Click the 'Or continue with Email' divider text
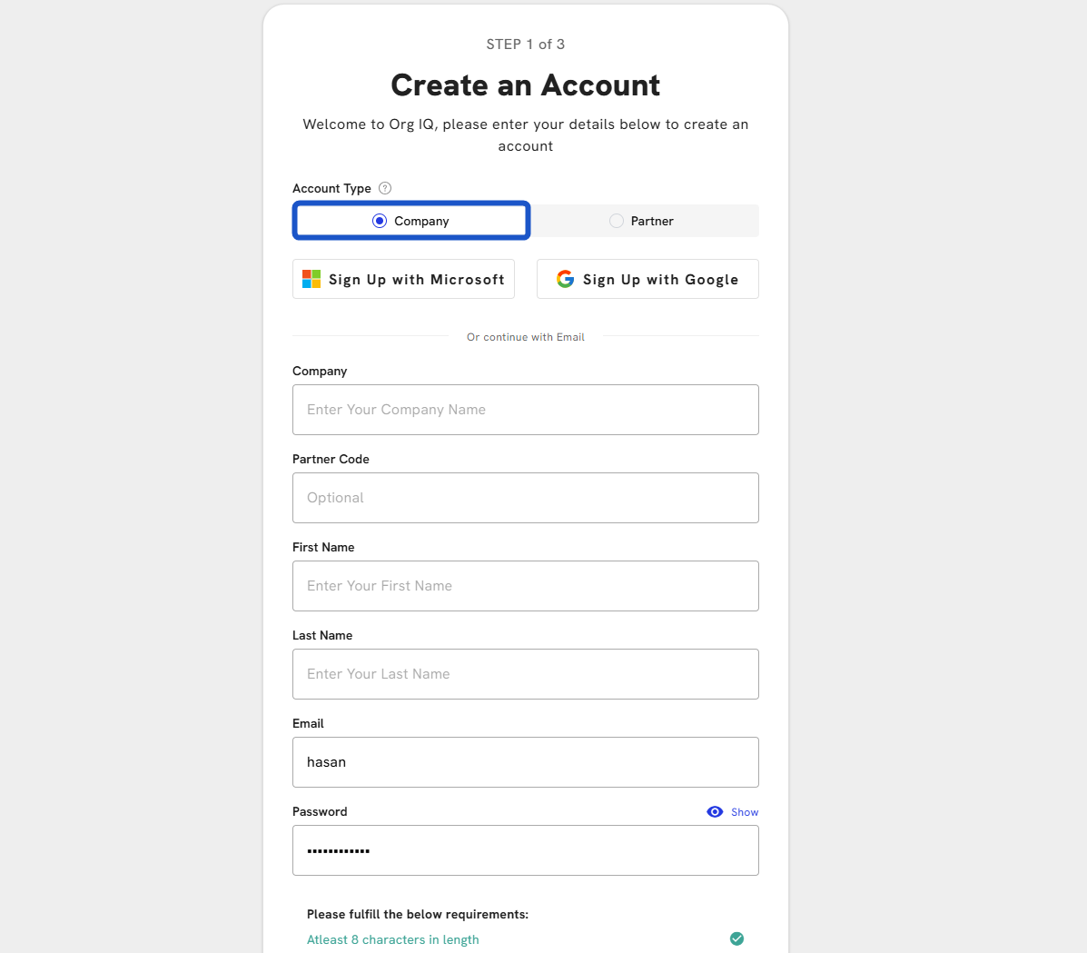This screenshot has width=1087, height=953. [x=525, y=337]
